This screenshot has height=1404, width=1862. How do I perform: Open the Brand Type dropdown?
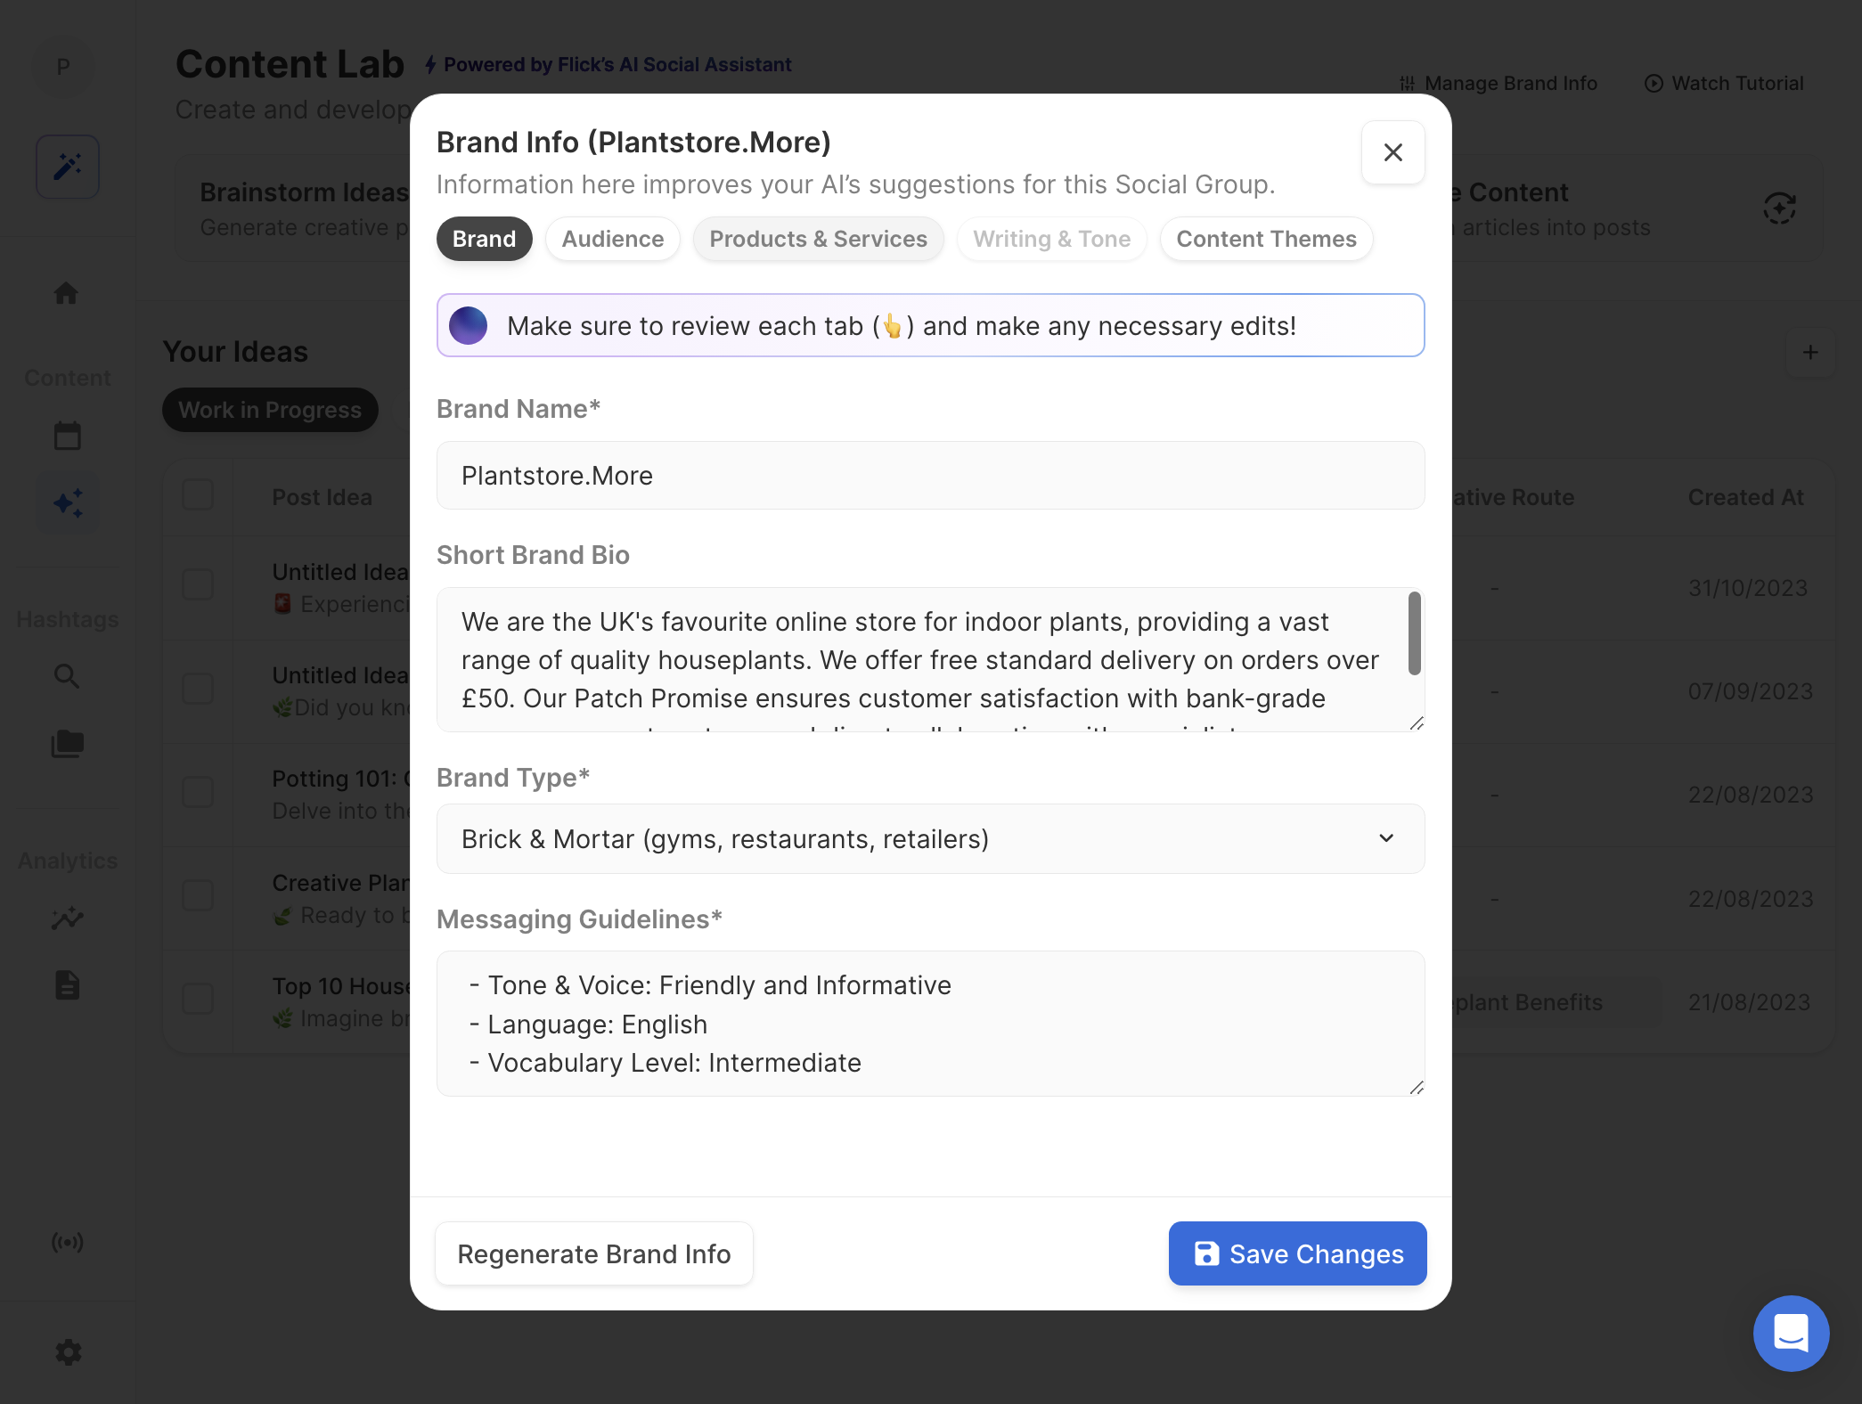coord(930,838)
